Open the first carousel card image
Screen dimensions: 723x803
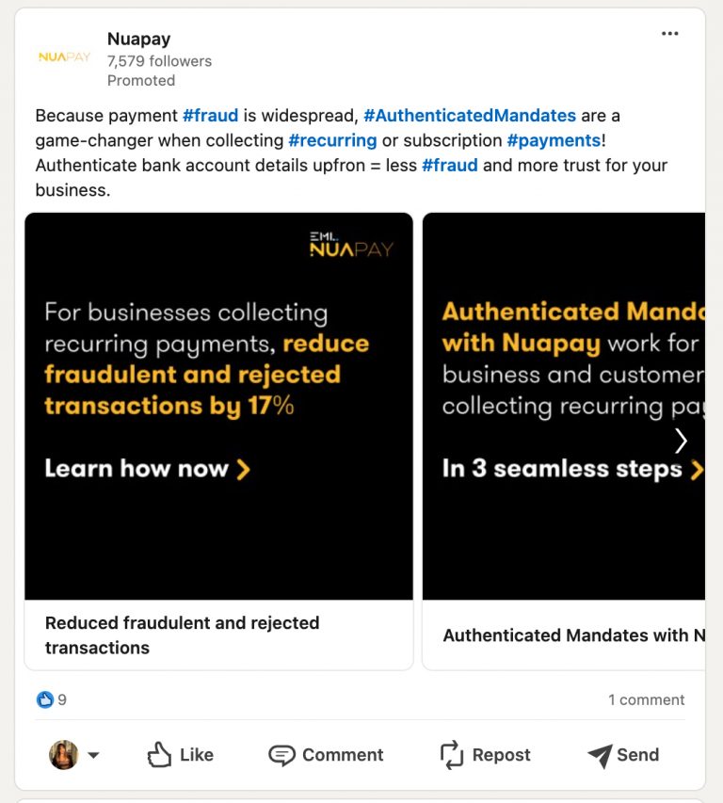click(x=218, y=406)
